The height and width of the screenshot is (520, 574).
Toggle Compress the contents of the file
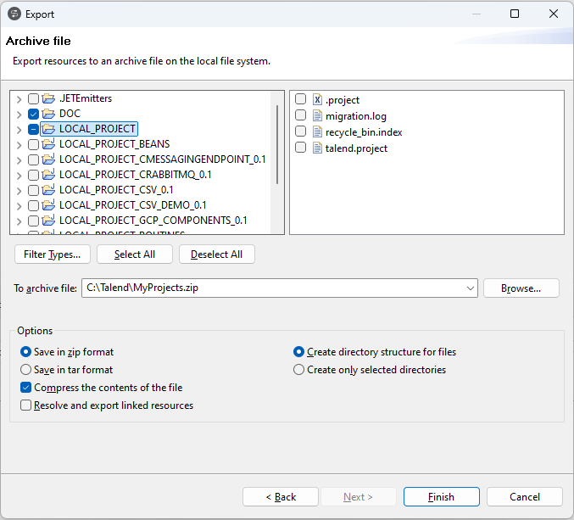(26, 388)
